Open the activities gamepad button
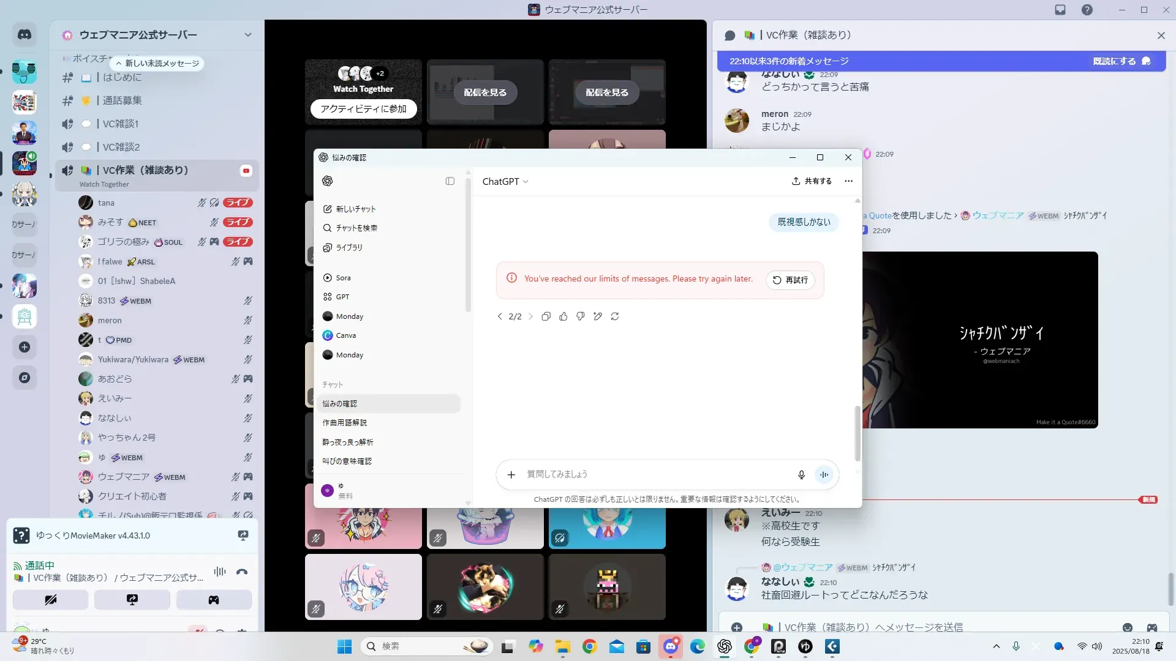The image size is (1176, 661). pos(214,600)
